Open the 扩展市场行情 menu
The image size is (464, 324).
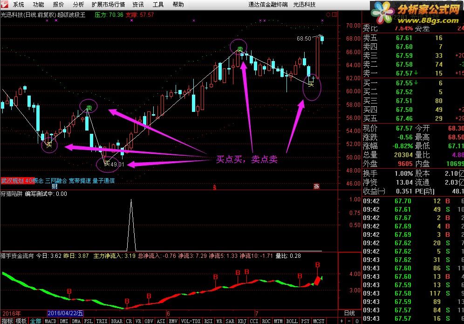(108, 5)
